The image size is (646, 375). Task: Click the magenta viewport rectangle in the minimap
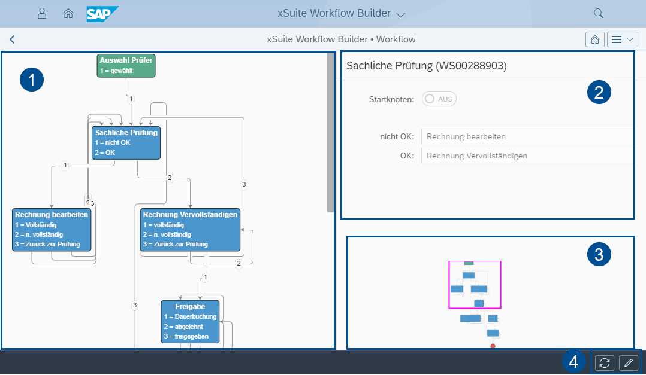point(475,283)
